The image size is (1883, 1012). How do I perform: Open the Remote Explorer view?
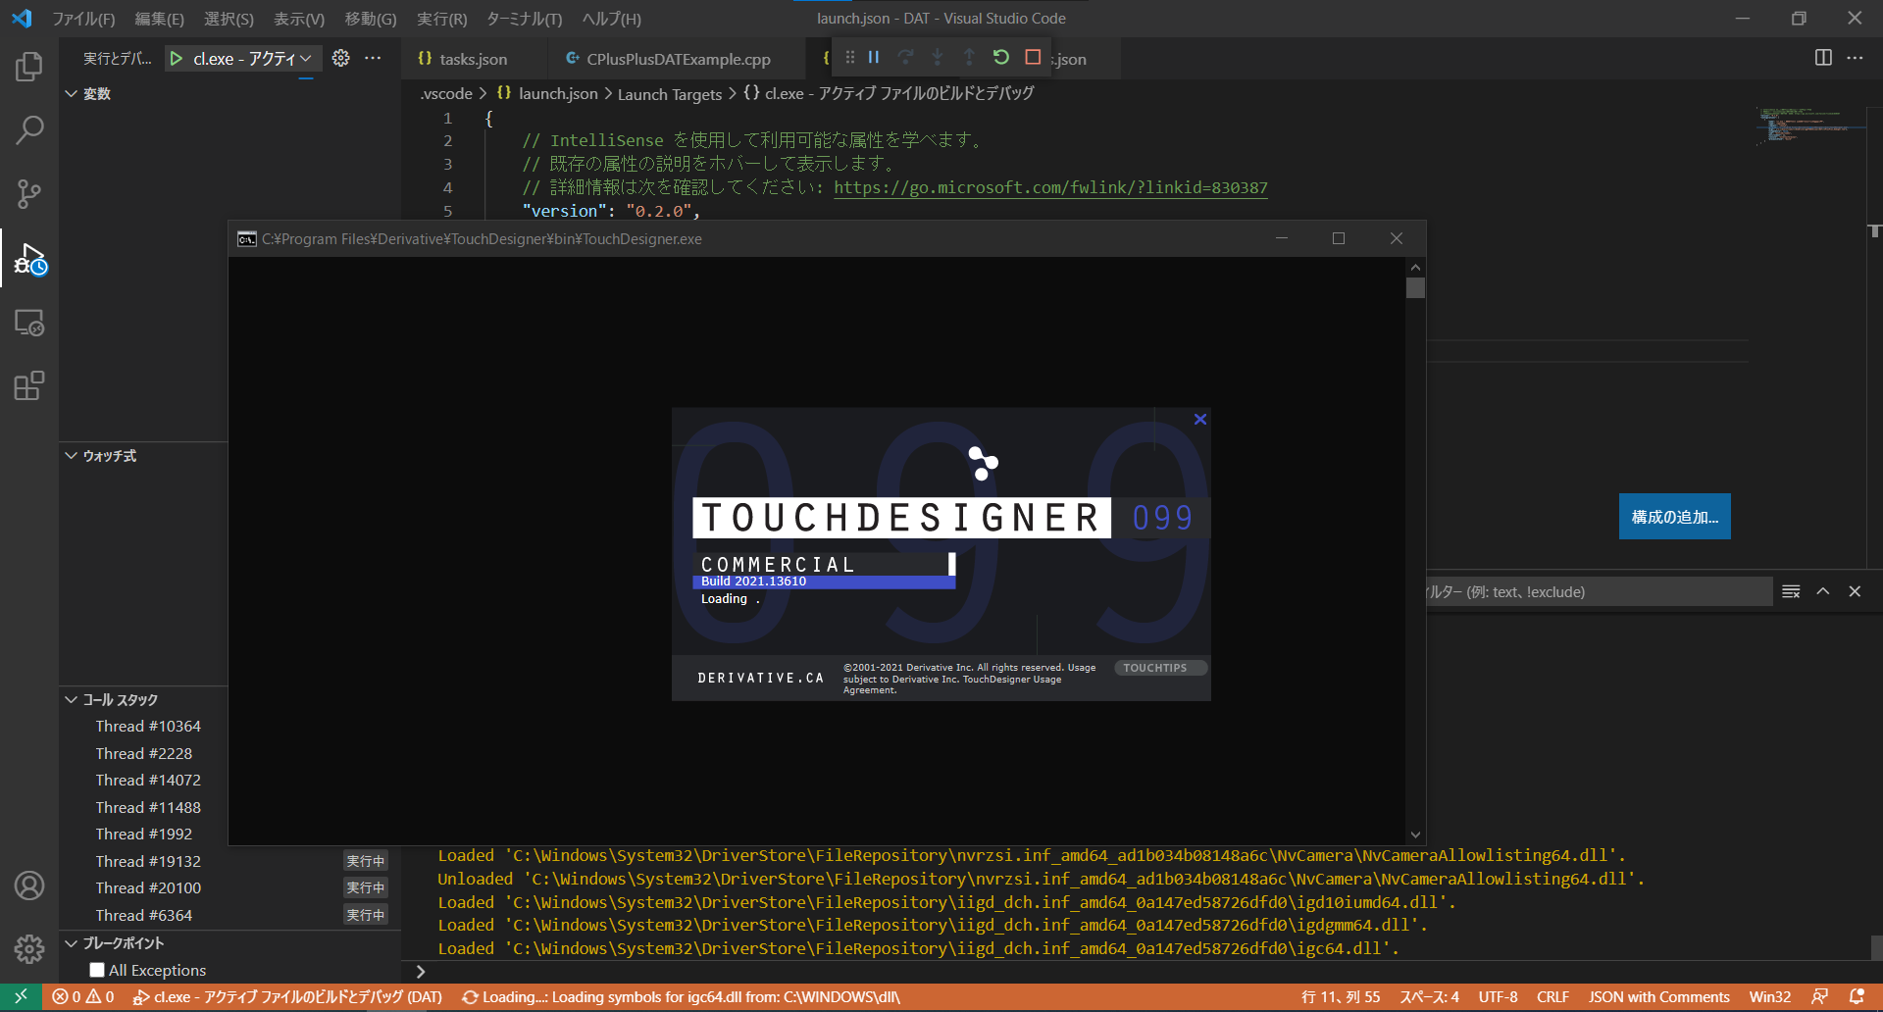click(29, 323)
